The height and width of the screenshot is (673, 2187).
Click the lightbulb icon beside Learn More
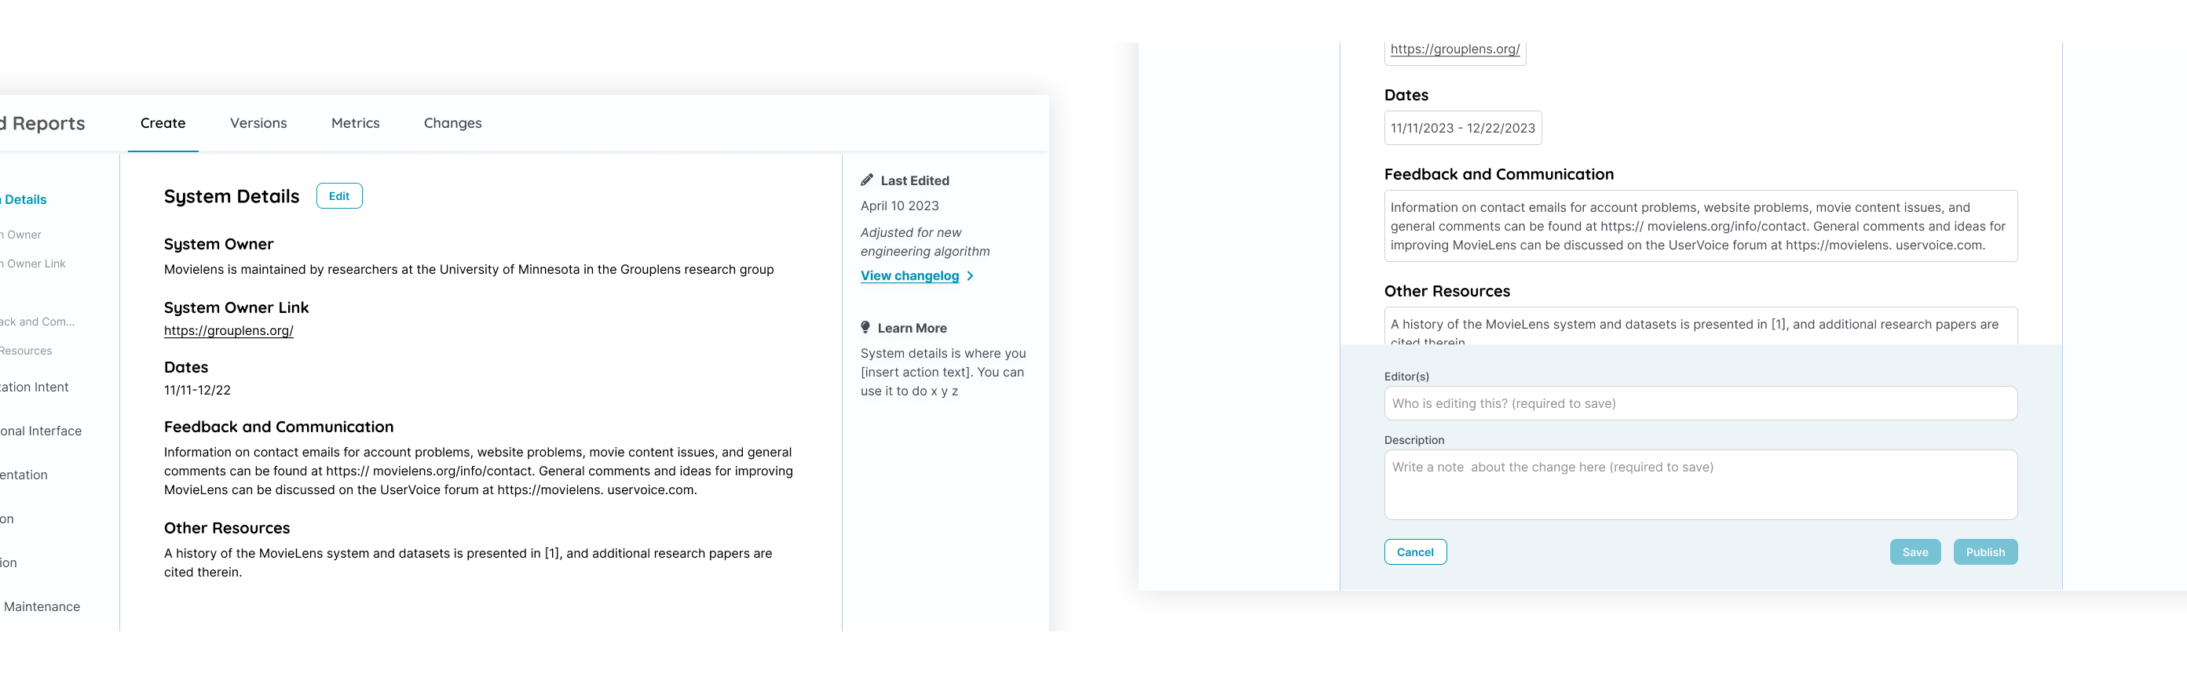(865, 327)
